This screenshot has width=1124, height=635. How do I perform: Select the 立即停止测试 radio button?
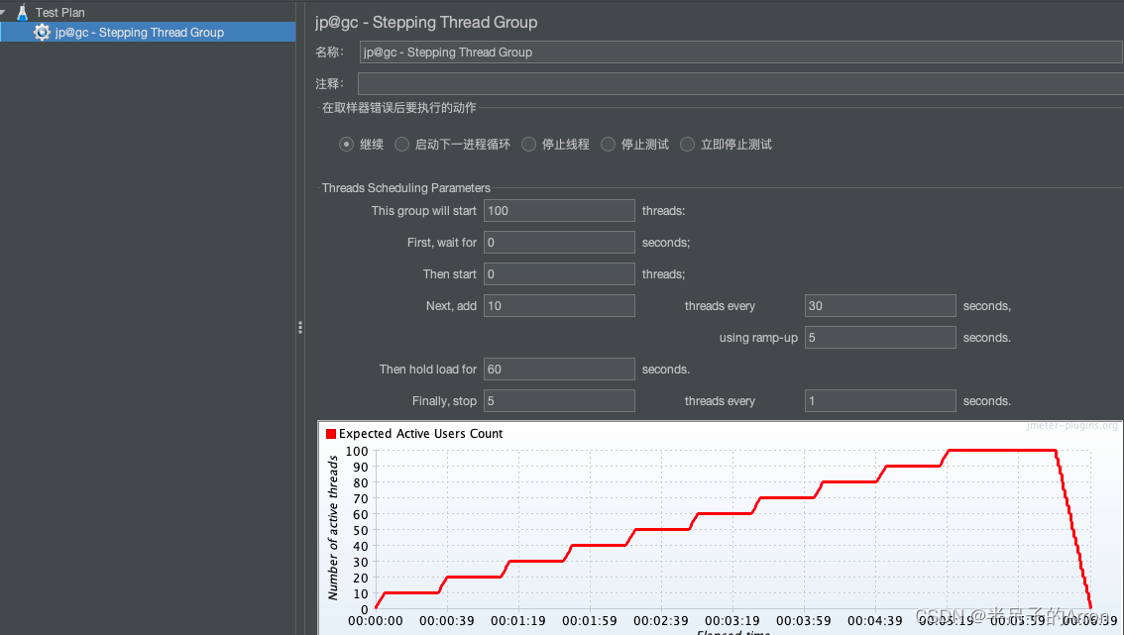[x=688, y=144]
